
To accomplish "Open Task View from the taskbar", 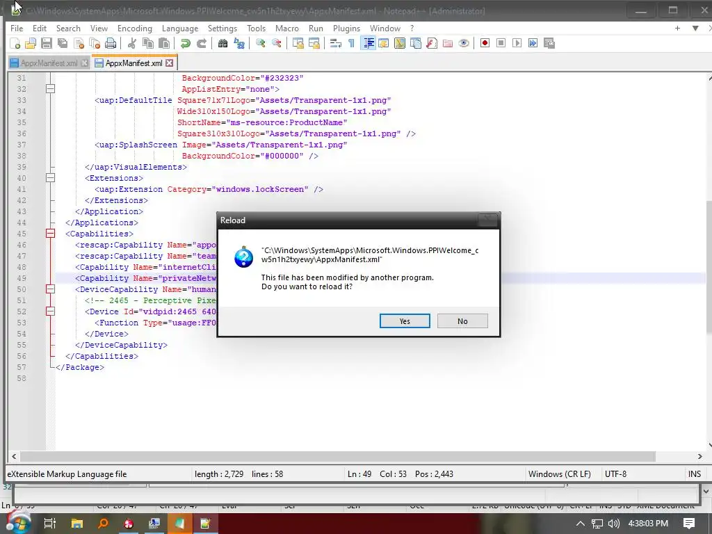I will (x=49, y=524).
